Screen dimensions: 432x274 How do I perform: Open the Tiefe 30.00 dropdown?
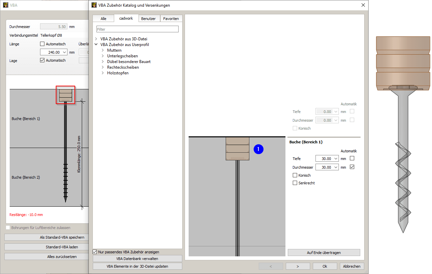tap(336, 159)
